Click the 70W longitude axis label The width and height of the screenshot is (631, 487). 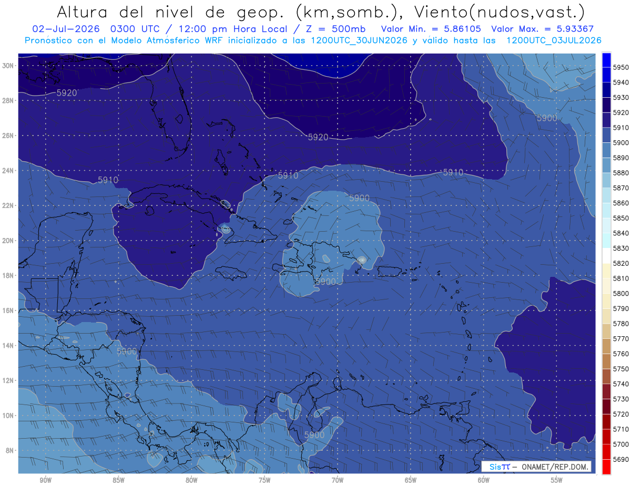[x=338, y=480]
